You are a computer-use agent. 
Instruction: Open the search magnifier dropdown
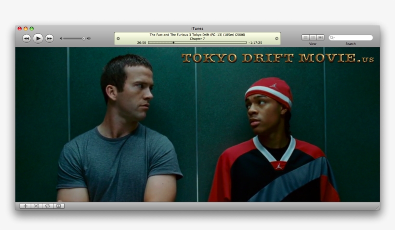(x=332, y=38)
